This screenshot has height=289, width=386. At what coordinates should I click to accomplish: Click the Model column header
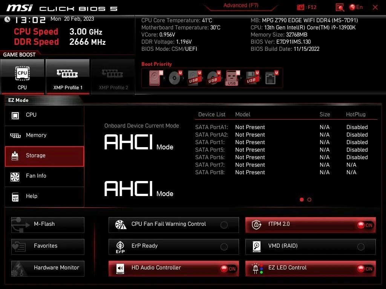(243, 114)
